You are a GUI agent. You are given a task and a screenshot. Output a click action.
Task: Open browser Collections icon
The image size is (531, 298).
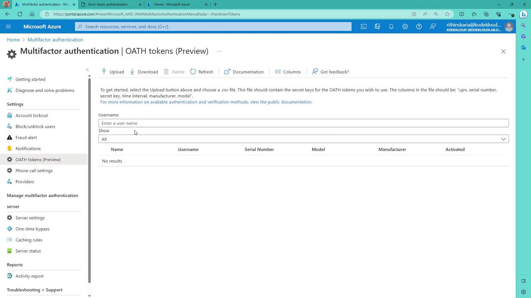(x=486, y=14)
